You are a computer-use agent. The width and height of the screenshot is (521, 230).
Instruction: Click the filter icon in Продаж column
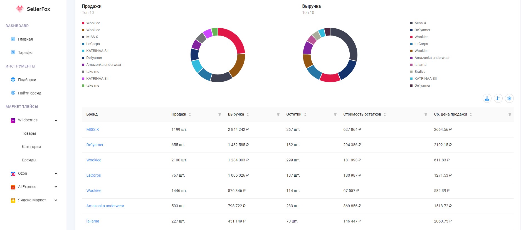click(220, 114)
